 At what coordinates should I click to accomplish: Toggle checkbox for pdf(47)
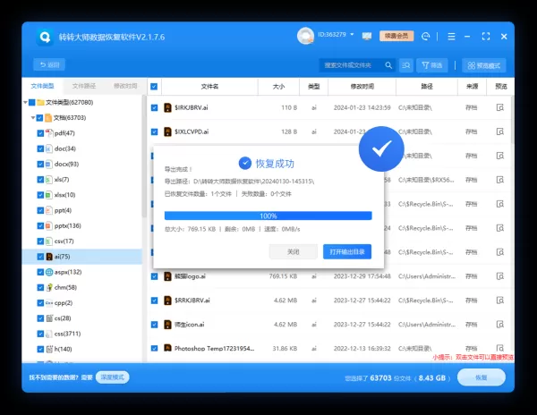tap(40, 133)
